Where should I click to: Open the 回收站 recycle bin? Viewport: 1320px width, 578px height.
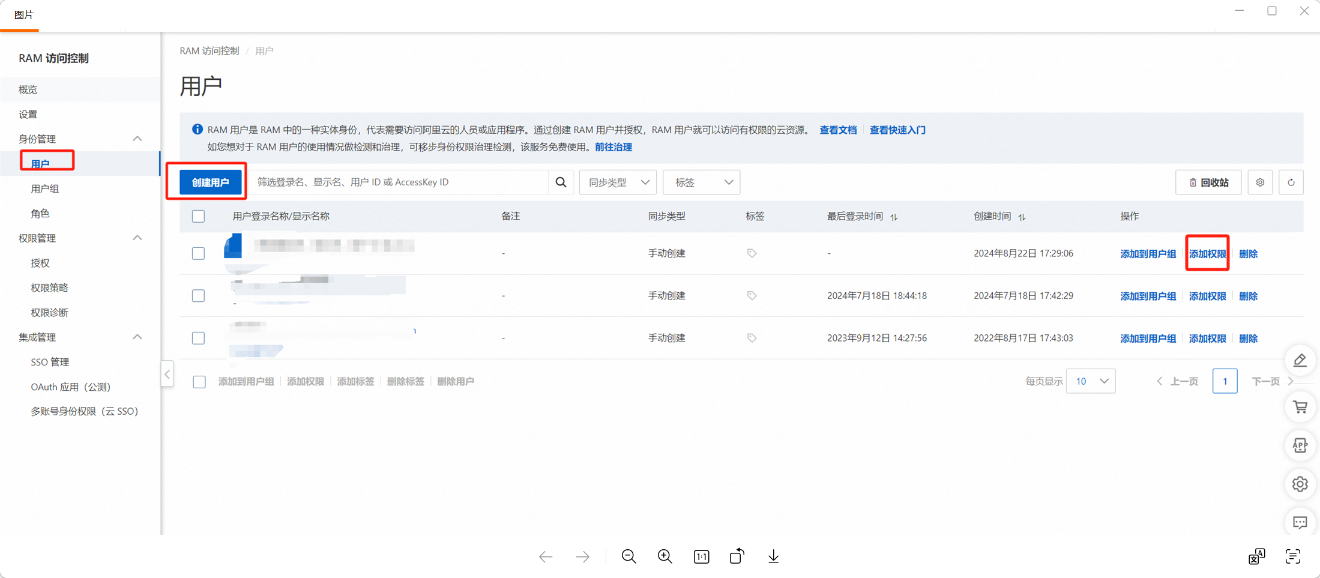tap(1208, 182)
